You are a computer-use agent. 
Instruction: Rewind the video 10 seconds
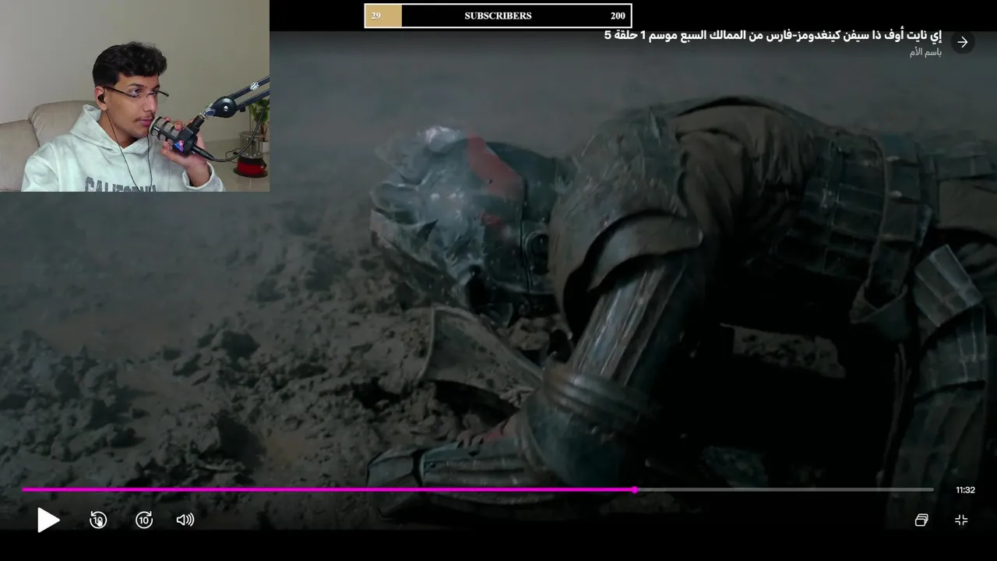coord(98,520)
